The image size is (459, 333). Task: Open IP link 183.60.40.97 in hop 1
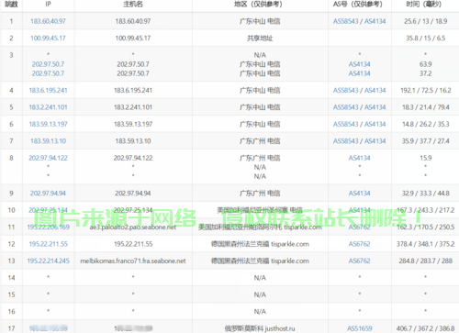[48, 21]
